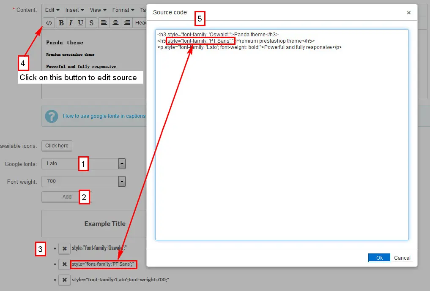
Task: Open the Edit menu
Action: coord(52,10)
